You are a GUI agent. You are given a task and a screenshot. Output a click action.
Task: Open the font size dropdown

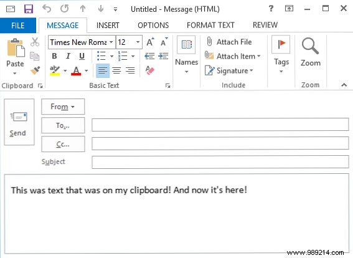138,42
